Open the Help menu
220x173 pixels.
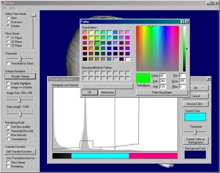pyautogui.click(x=12, y=8)
